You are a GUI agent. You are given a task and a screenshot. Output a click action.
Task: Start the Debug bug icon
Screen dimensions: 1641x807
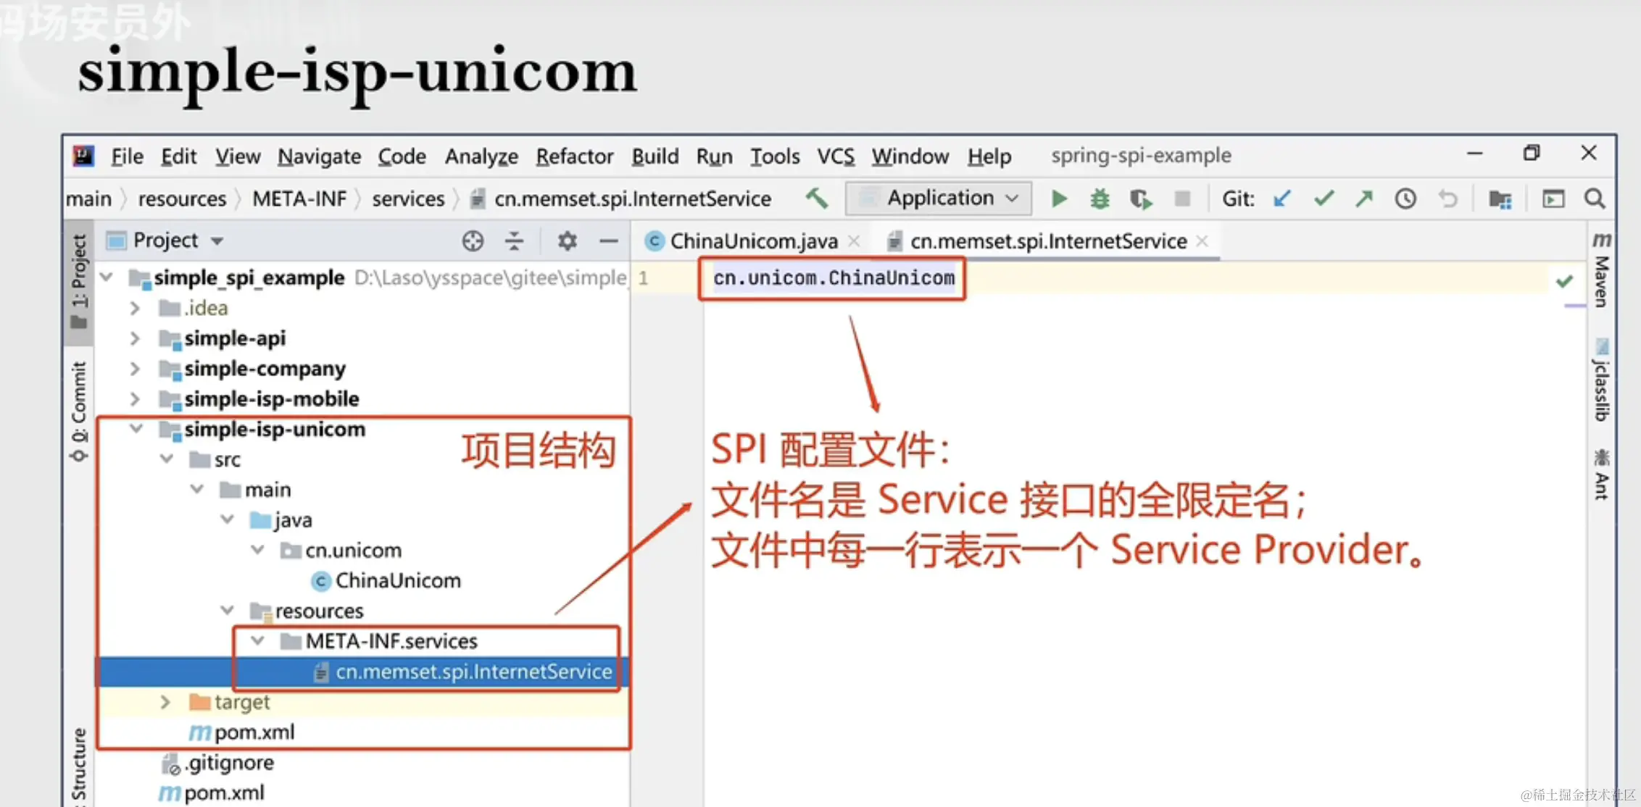[x=1100, y=198]
